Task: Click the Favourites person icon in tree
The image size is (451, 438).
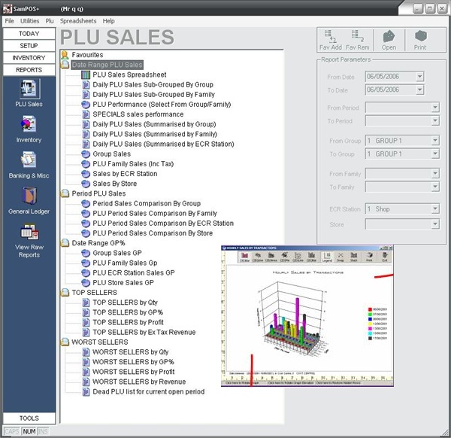Action: click(65, 55)
